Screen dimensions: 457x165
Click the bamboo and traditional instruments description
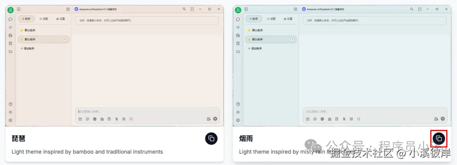tap(87, 151)
